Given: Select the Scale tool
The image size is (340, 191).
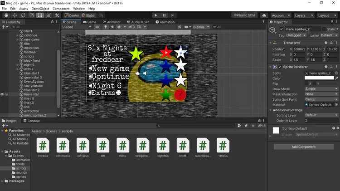Looking at the screenshot, I should coord(31,15).
